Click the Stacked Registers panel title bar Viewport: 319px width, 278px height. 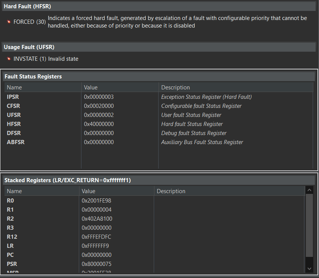pyautogui.click(x=68, y=180)
